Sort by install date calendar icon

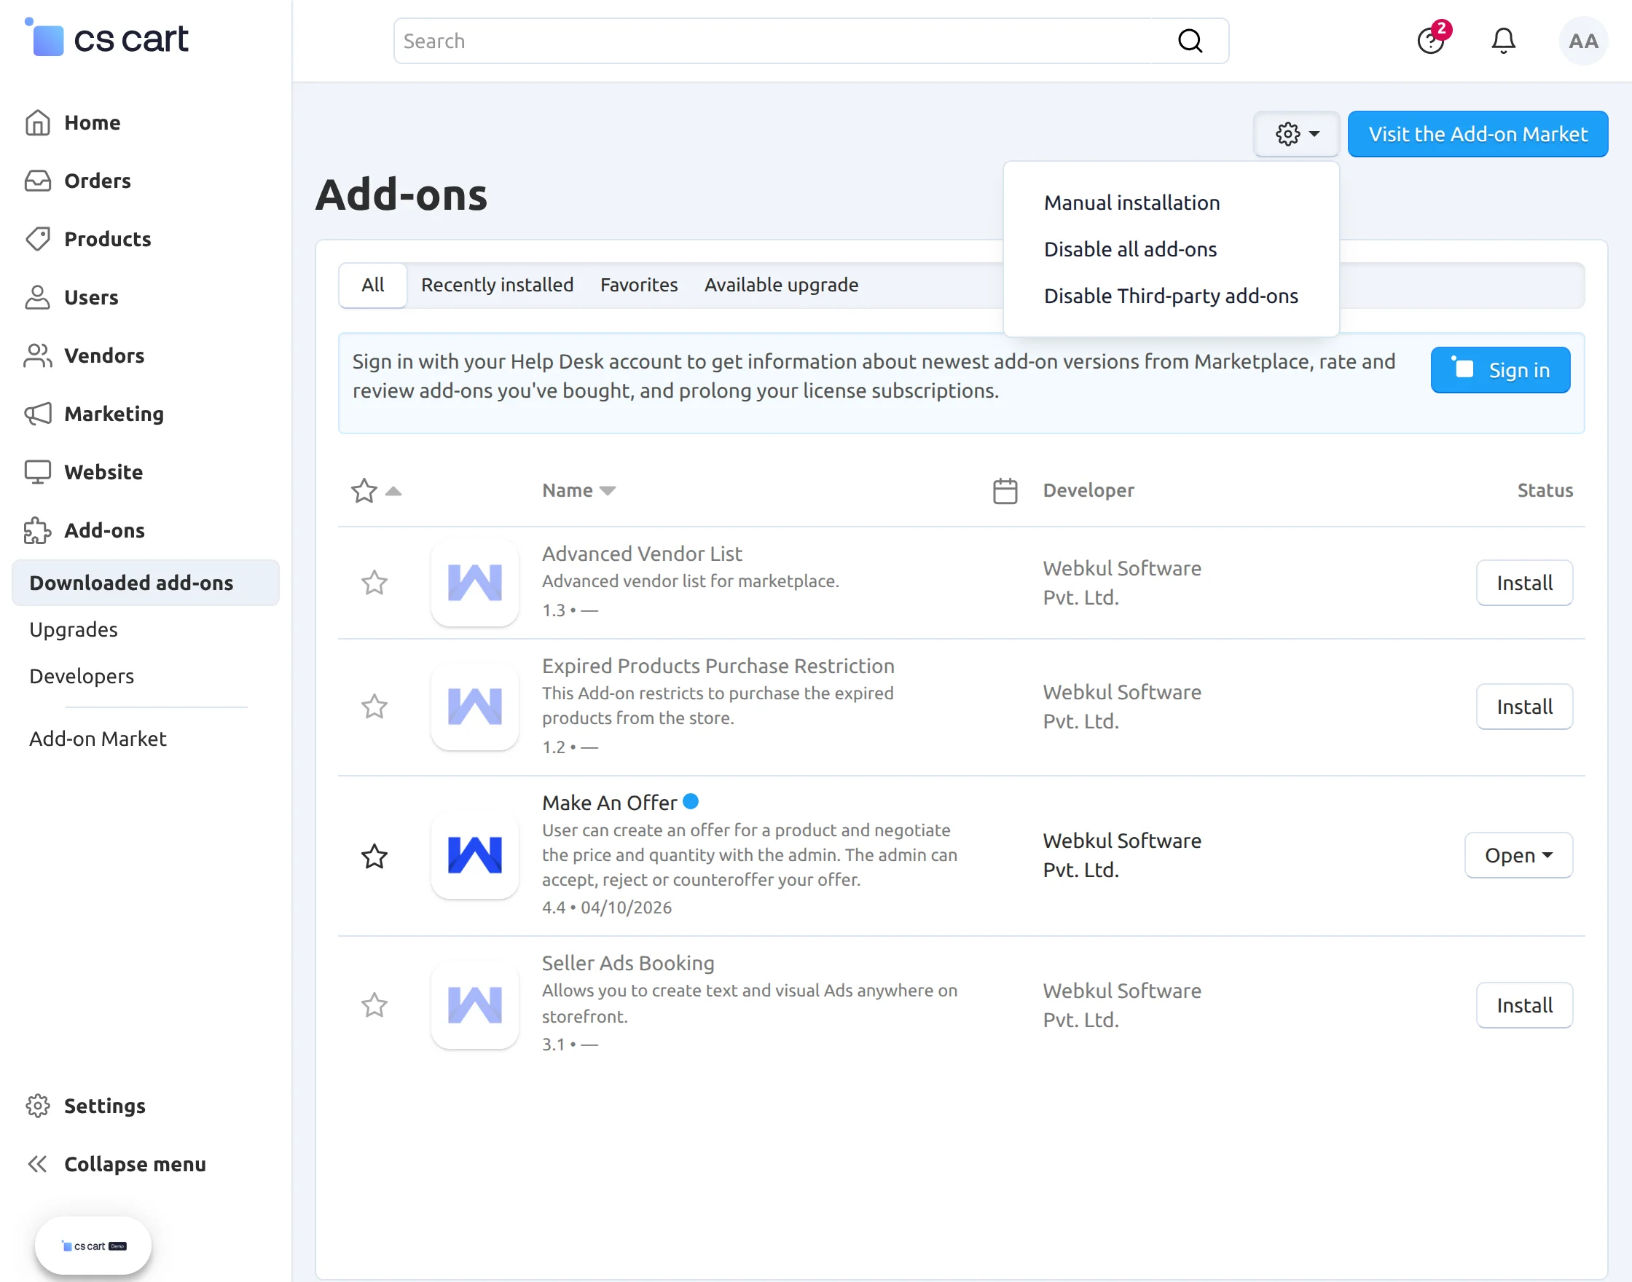click(1005, 490)
